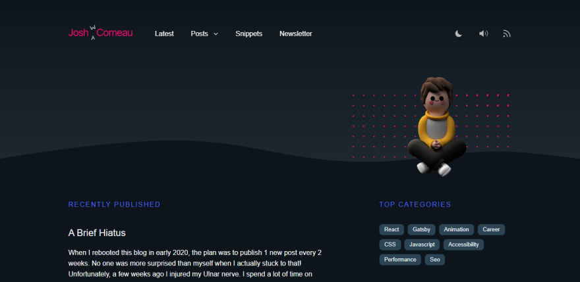Open the Latest nav link
This screenshot has width=580, height=282.
[x=164, y=34]
